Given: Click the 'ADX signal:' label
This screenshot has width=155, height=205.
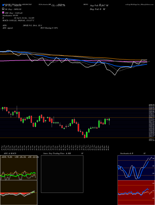Looking at the screenshot, I should point(8,28).
